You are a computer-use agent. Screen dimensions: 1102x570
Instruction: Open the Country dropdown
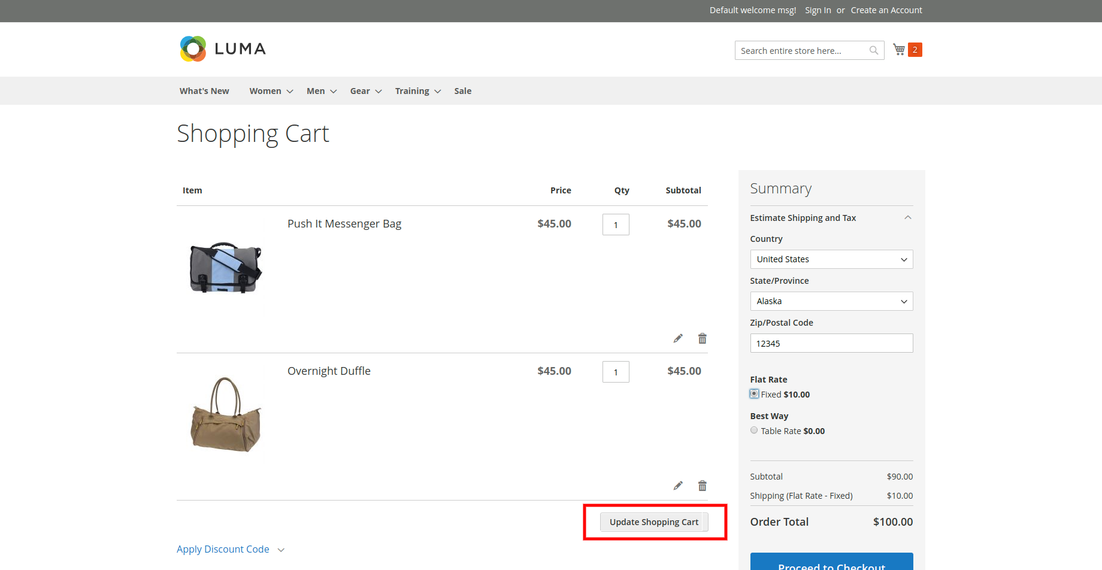pos(831,259)
